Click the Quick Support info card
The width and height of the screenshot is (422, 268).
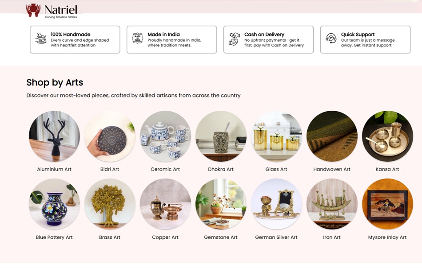pos(365,39)
